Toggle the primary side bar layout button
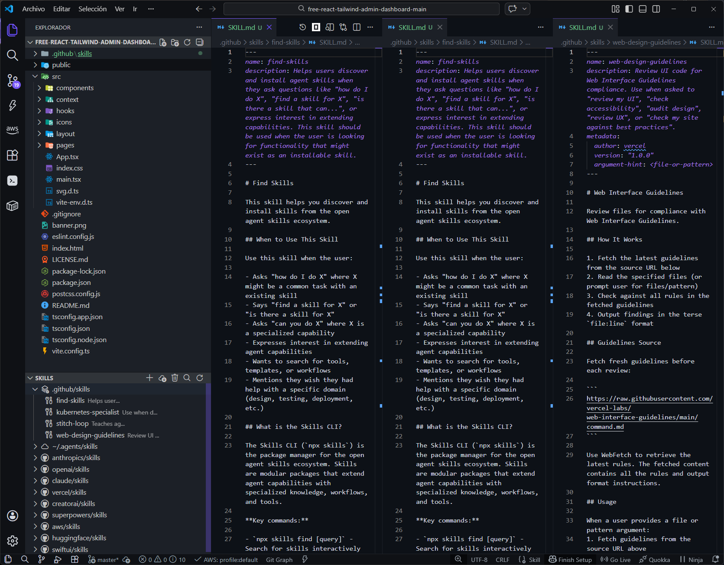The height and width of the screenshot is (565, 724). click(x=629, y=9)
